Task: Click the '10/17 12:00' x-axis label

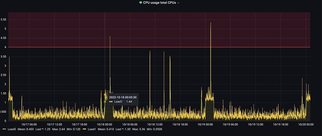Action: click(x=54, y=124)
